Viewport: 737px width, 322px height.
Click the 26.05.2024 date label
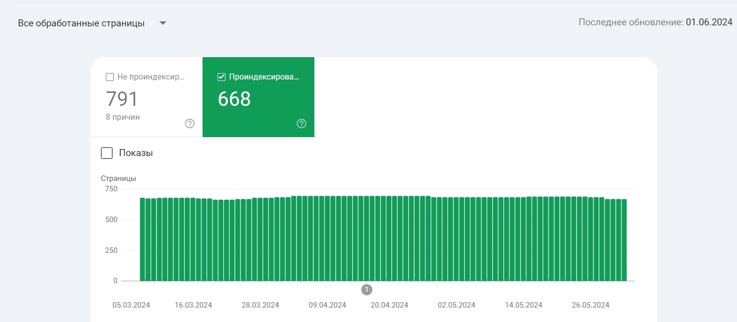click(x=590, y=305)
